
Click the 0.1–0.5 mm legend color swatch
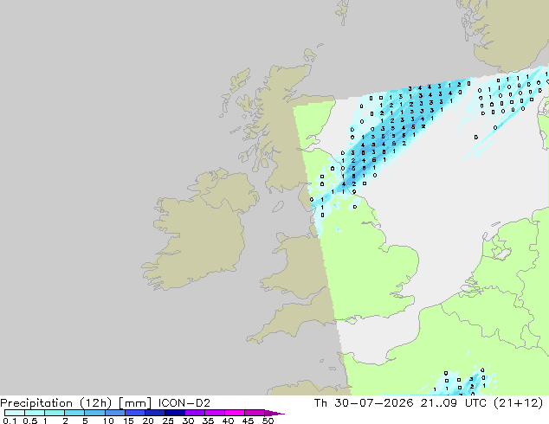click(x=15, y=413)
